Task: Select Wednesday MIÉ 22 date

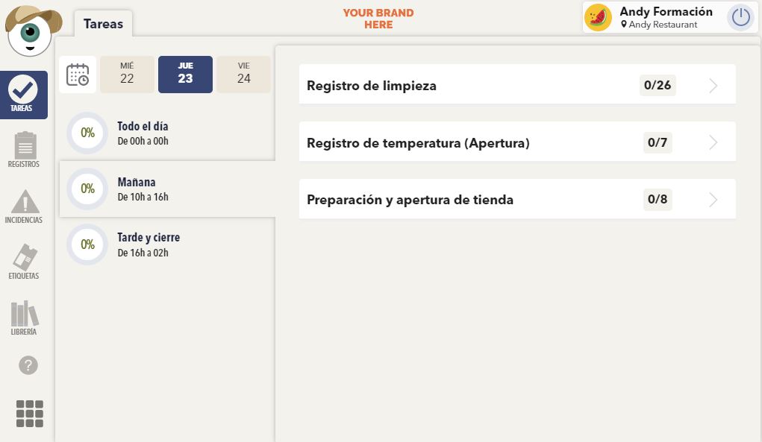Action: (x=127, y=75)
